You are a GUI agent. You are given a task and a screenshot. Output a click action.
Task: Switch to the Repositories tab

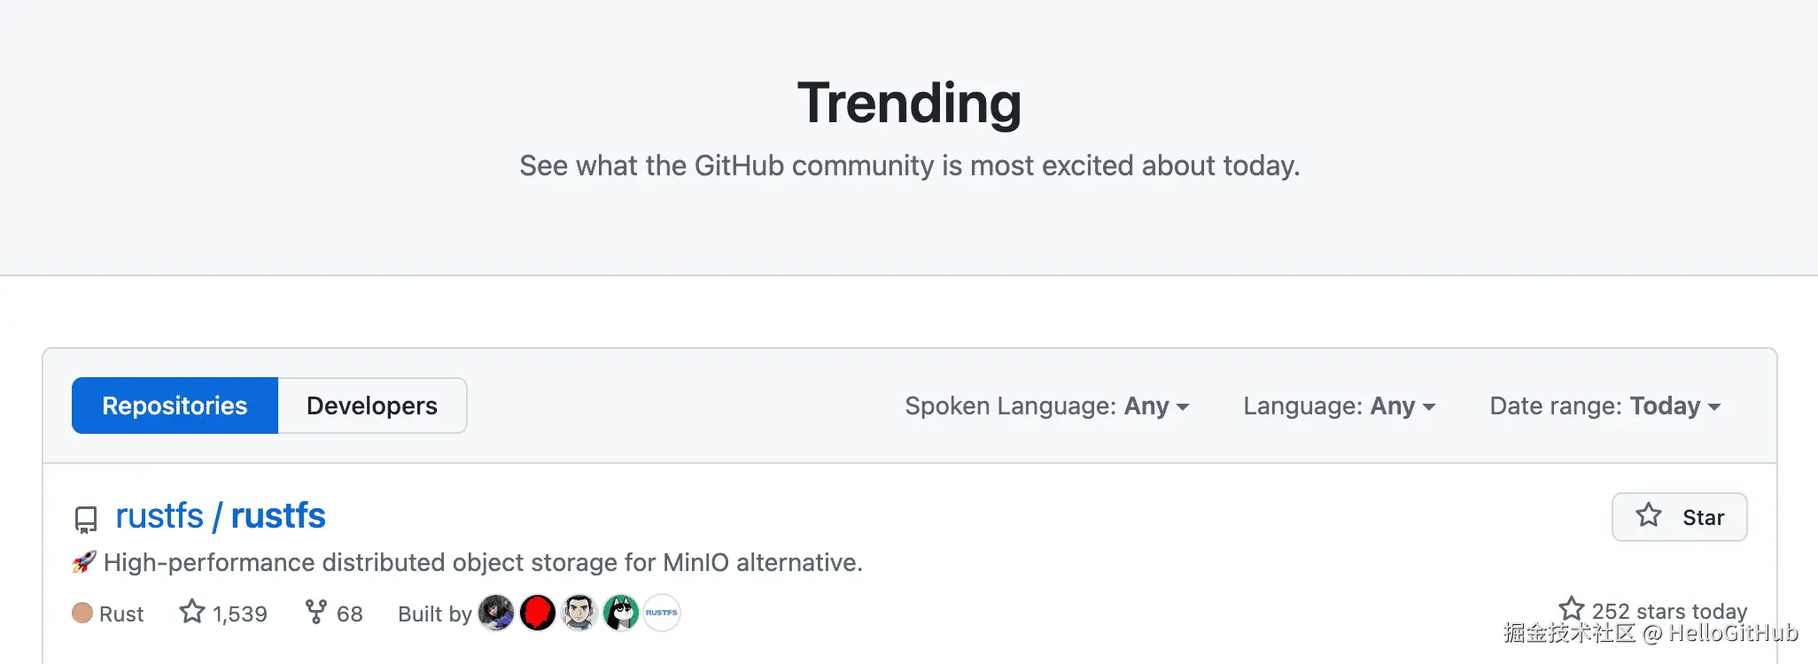pyautogui.click(x=175, y=405)
